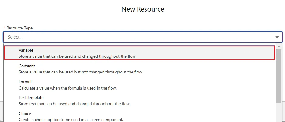This screenshot has width=285, height=122.
Task: Choose the Choice resource type
Action: tap(25, 114)
